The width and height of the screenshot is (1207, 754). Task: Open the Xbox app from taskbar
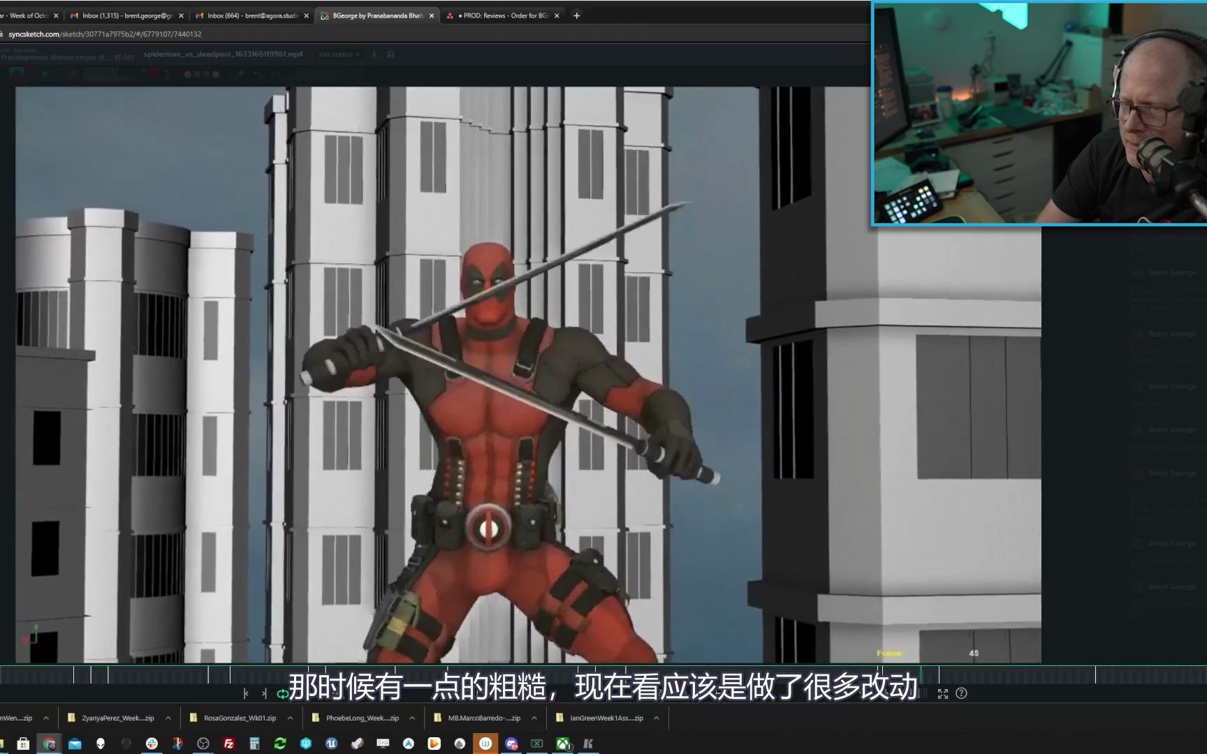pyautogui.click(x=562, y=744)
